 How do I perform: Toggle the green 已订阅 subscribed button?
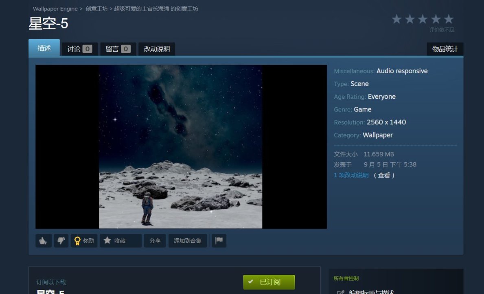point(269,282)
